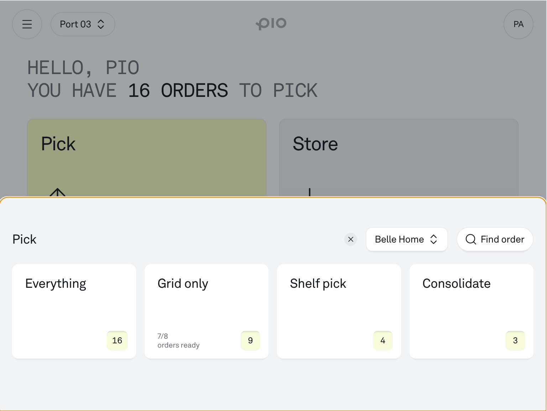Open the hamburger menu

(x=27, y=24)
